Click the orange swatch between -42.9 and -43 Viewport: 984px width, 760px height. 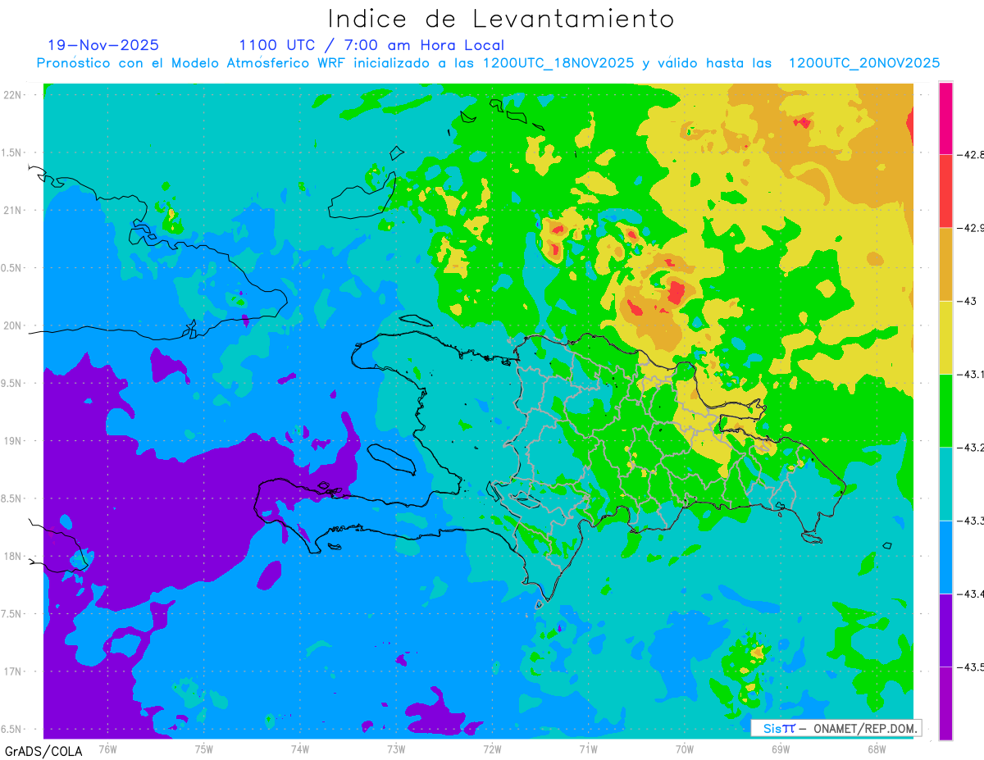tap(945, 264)
